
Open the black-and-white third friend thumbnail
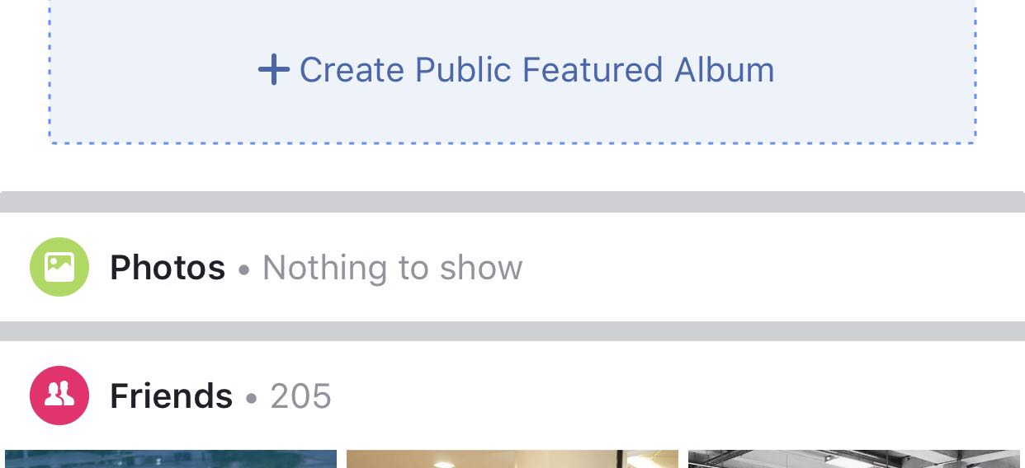coord(854,459)
